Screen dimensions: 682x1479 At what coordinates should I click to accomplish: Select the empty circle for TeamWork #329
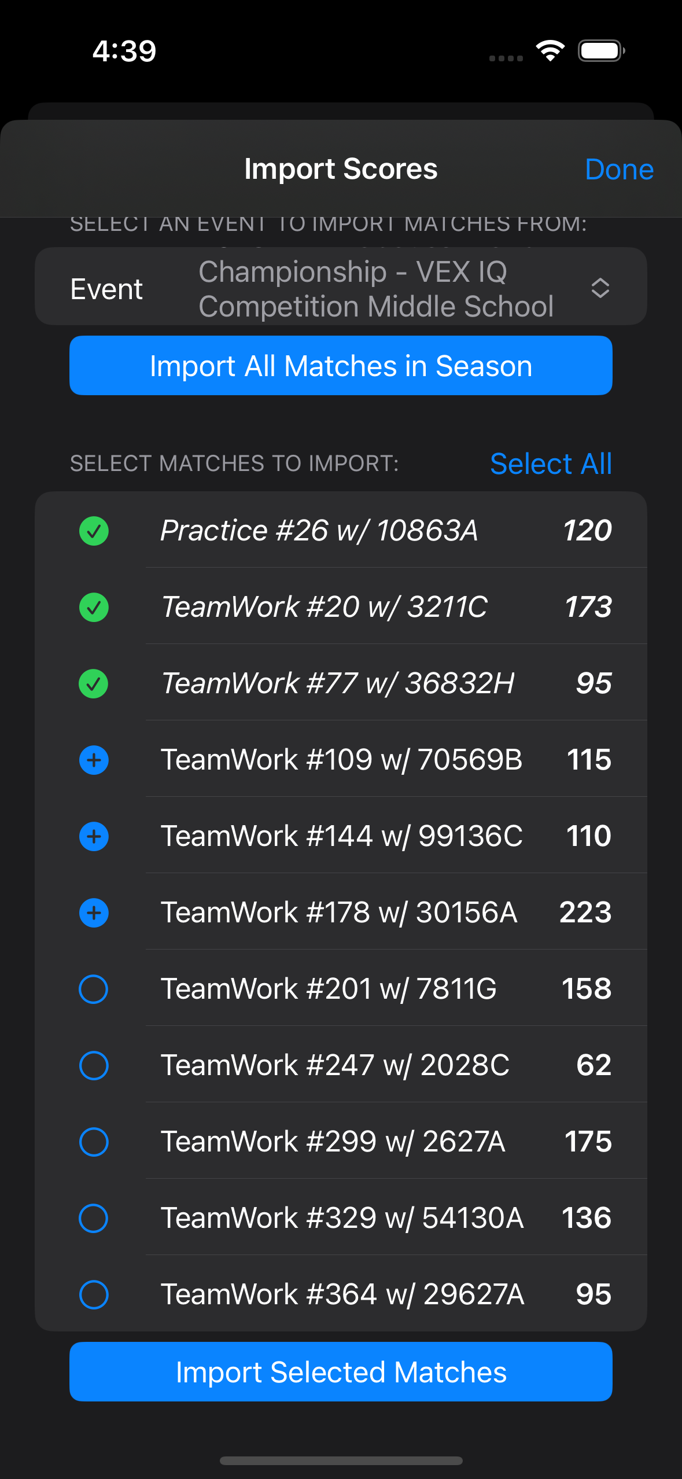(x=94, y=1218)
